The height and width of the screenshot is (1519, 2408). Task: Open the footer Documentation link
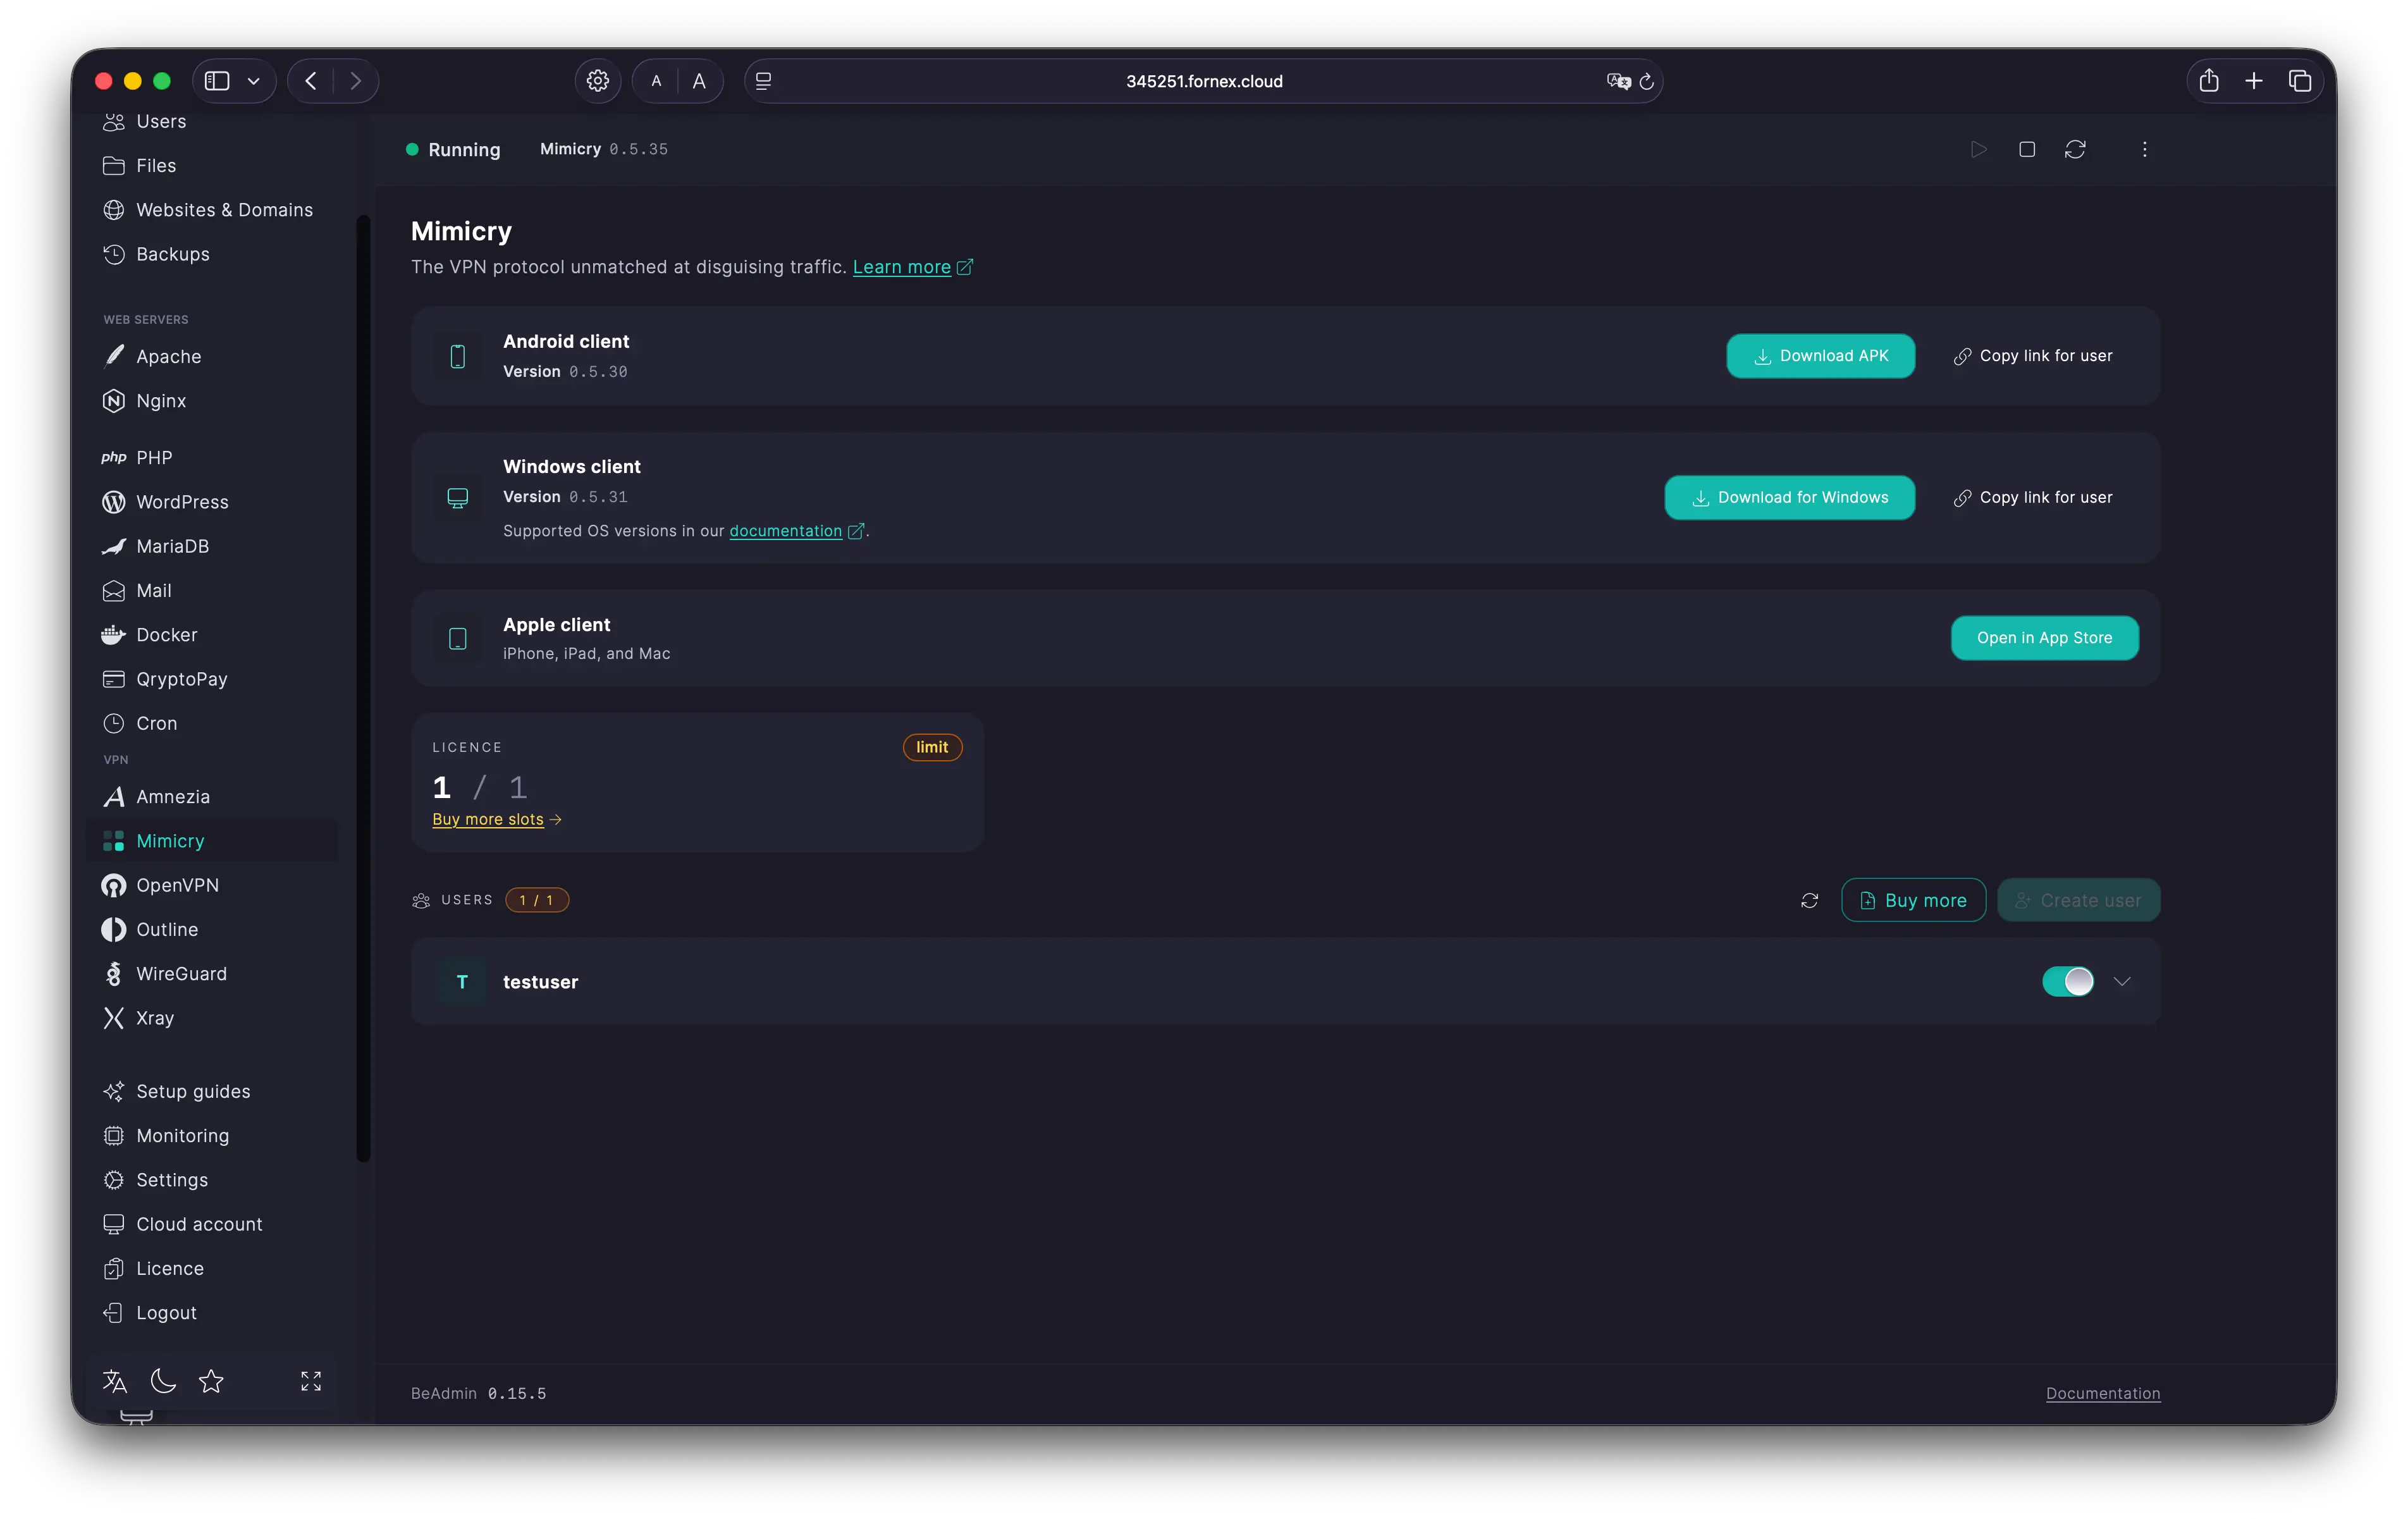click(2103, 1393)
